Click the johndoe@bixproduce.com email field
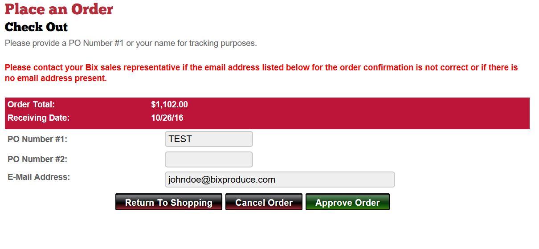Image resolution: width=539 pixels, height=249 pixels. coord(280,180)
